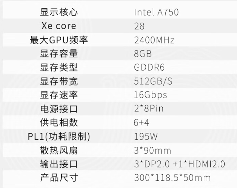Click the Xe core row label

pyautogui.click(x=58, y=26)
